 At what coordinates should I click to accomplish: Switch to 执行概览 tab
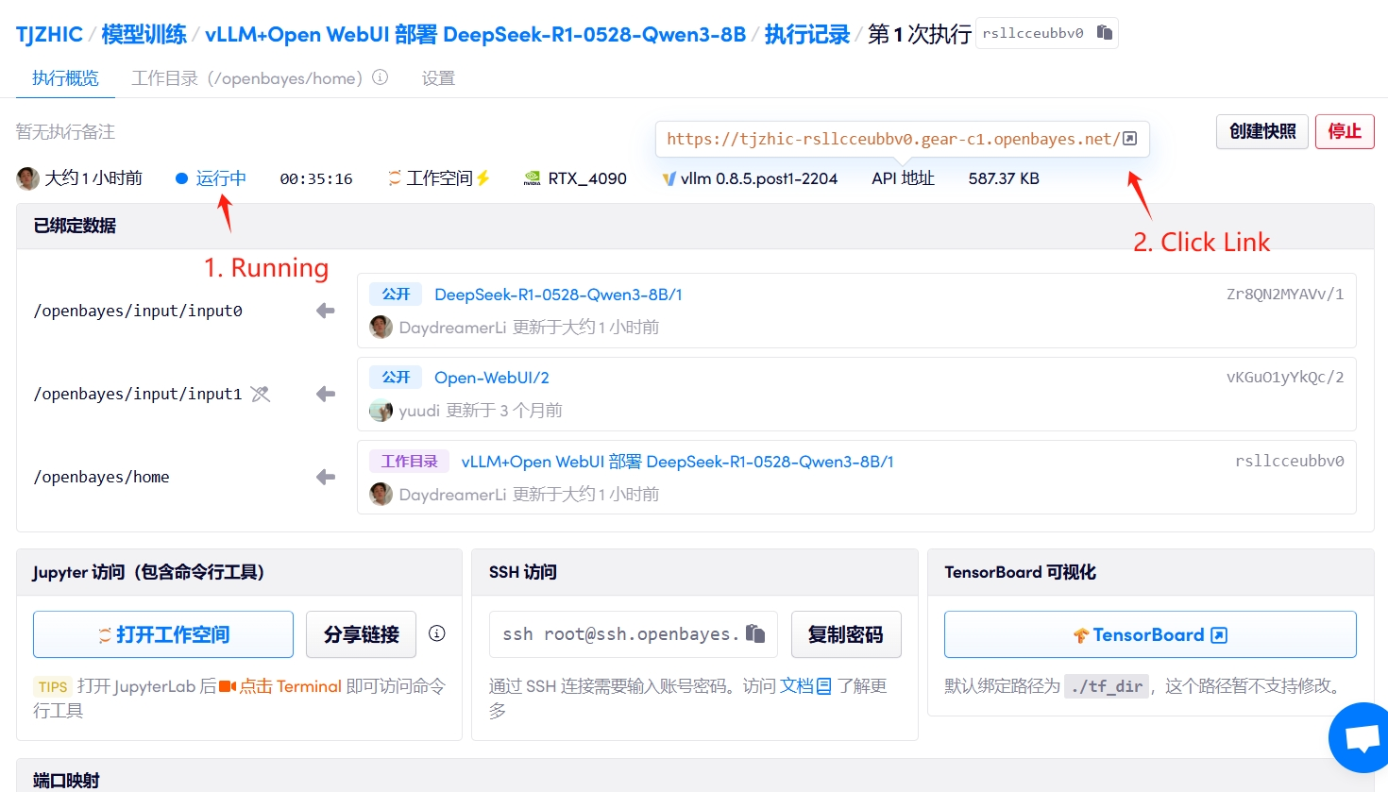click(x=65, y=77)
